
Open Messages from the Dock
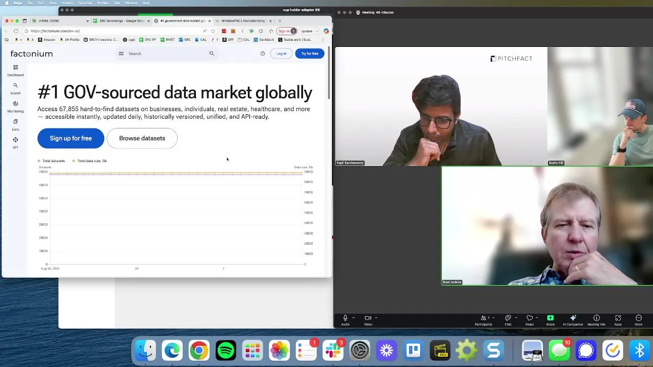[559, 351]
